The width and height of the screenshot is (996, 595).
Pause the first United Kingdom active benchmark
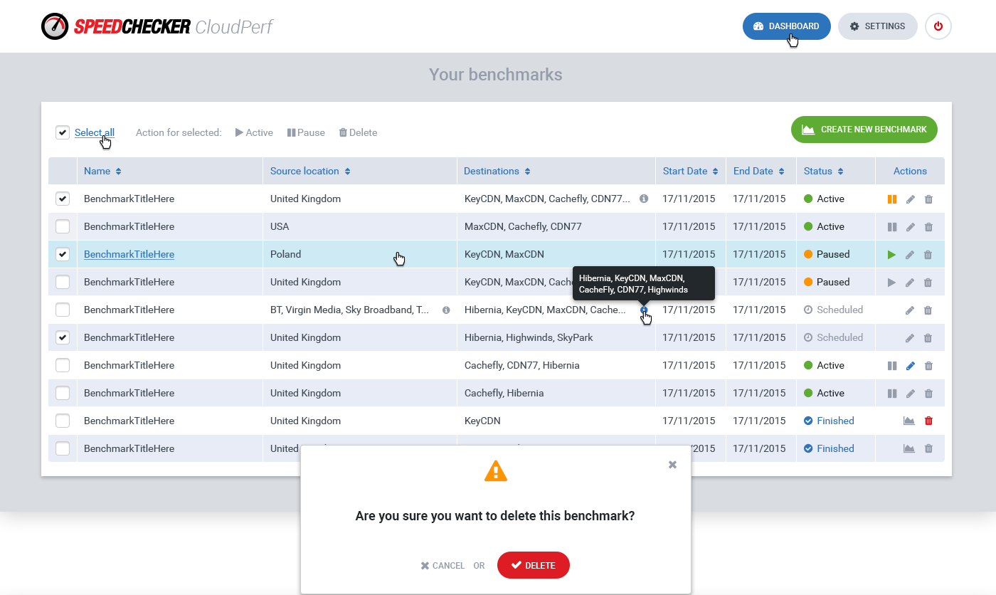[891, 199]
